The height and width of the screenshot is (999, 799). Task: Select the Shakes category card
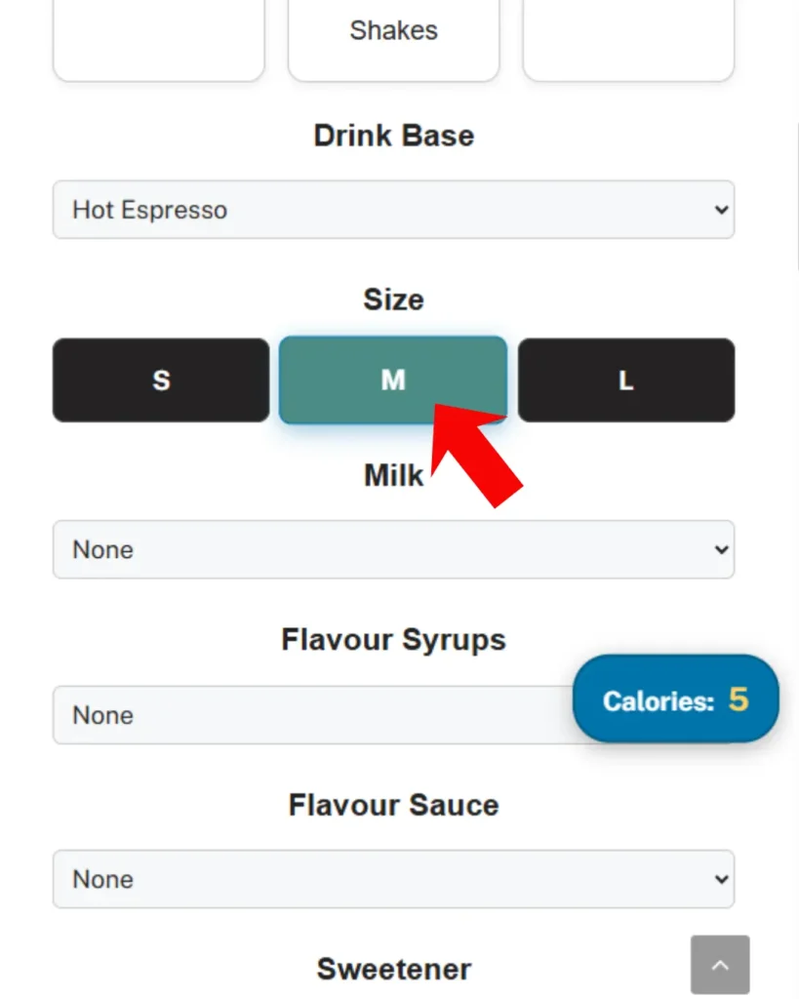[x=393, y=37]
